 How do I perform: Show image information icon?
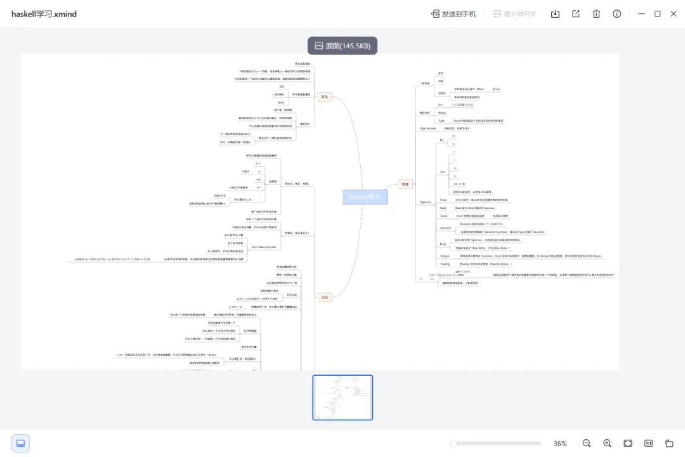coord(617,14)
